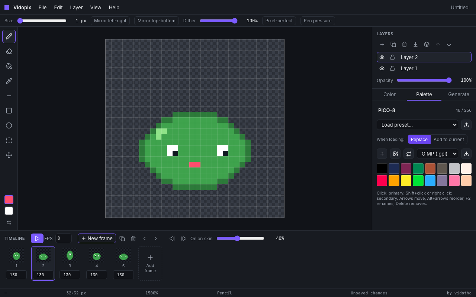Upload a palette preset file
This screenshot has width=476, height=297.
coord(466,125)
